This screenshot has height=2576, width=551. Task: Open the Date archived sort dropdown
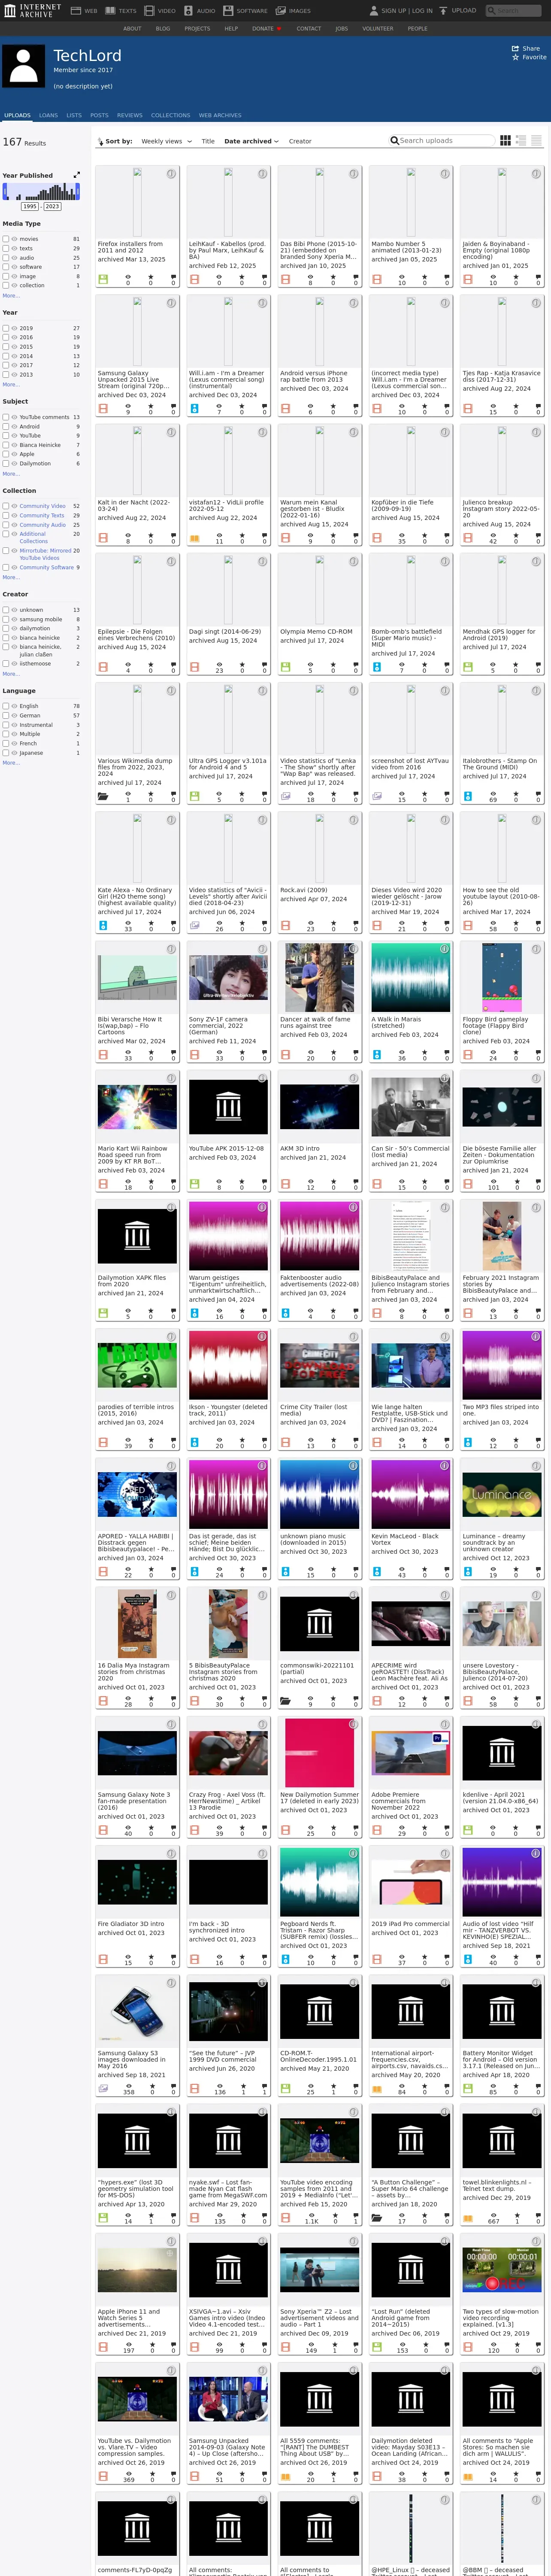click(251, 141)
